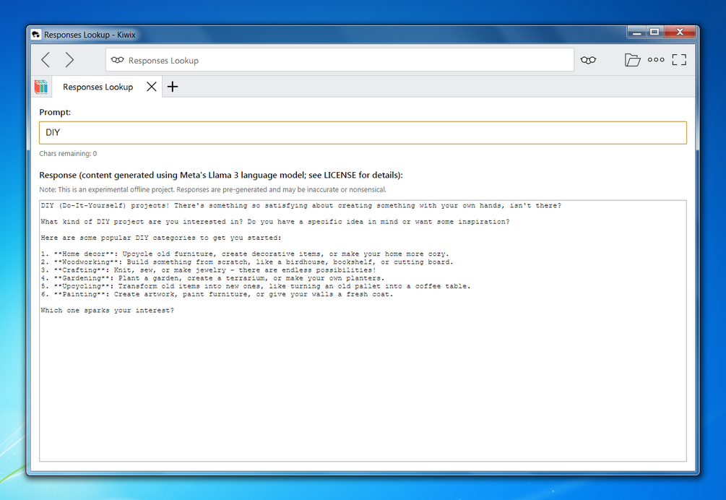Focus the Prompt input field containing DIY
Viewport: 726px width, 500px height.
pyautogui.click(x=363, y=133)
